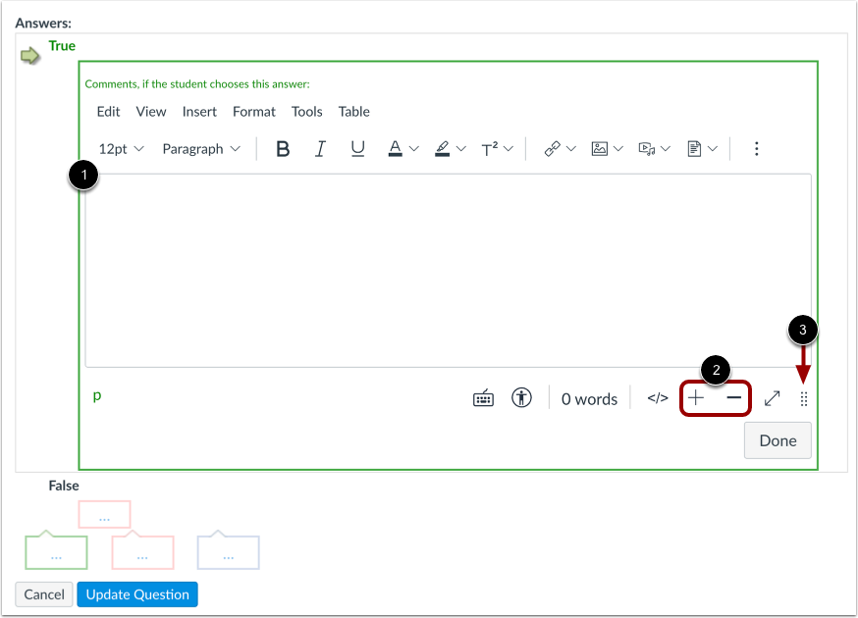Click Update Question button
The width and height of the screenshot is (858, 618).
137,594
